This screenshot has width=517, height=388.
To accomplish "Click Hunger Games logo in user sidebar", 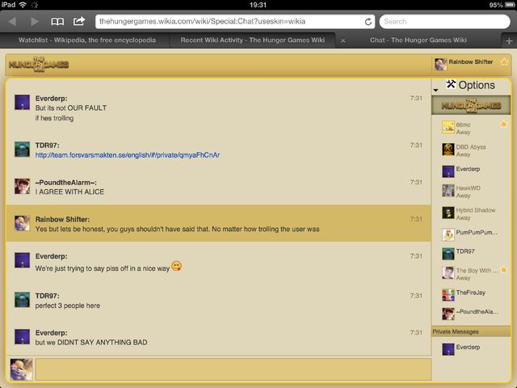I will (x=471, y=105).
